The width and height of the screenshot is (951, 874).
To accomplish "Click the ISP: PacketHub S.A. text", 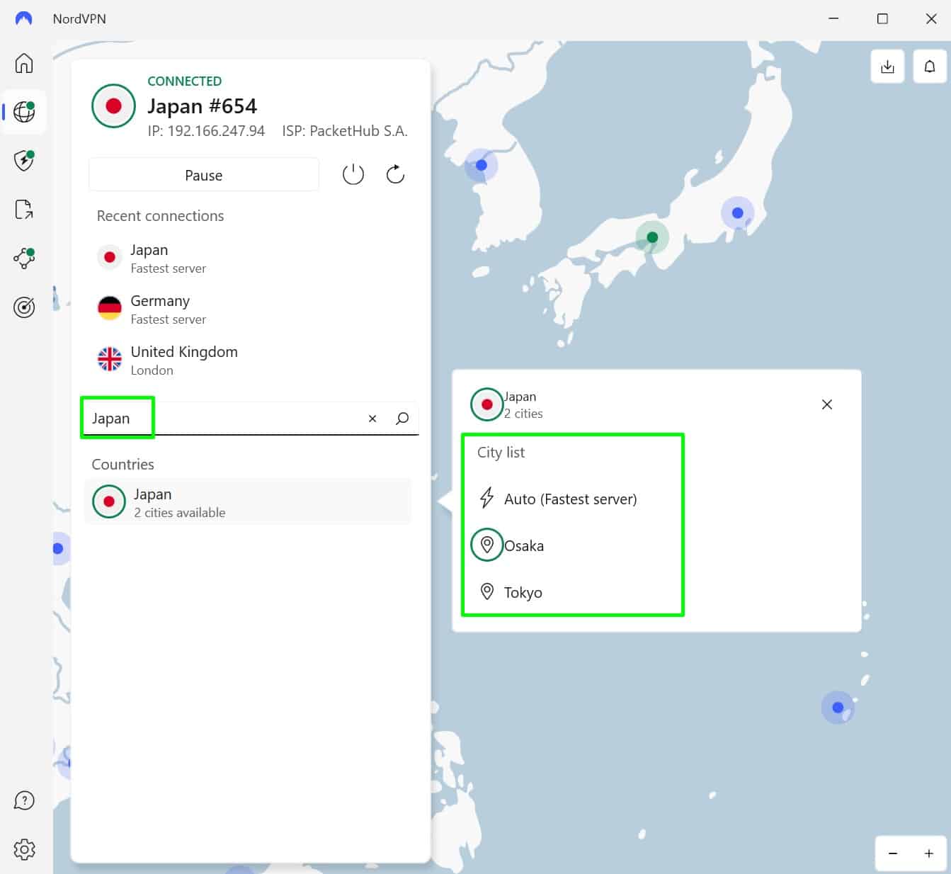I will [x=345, y=131].
